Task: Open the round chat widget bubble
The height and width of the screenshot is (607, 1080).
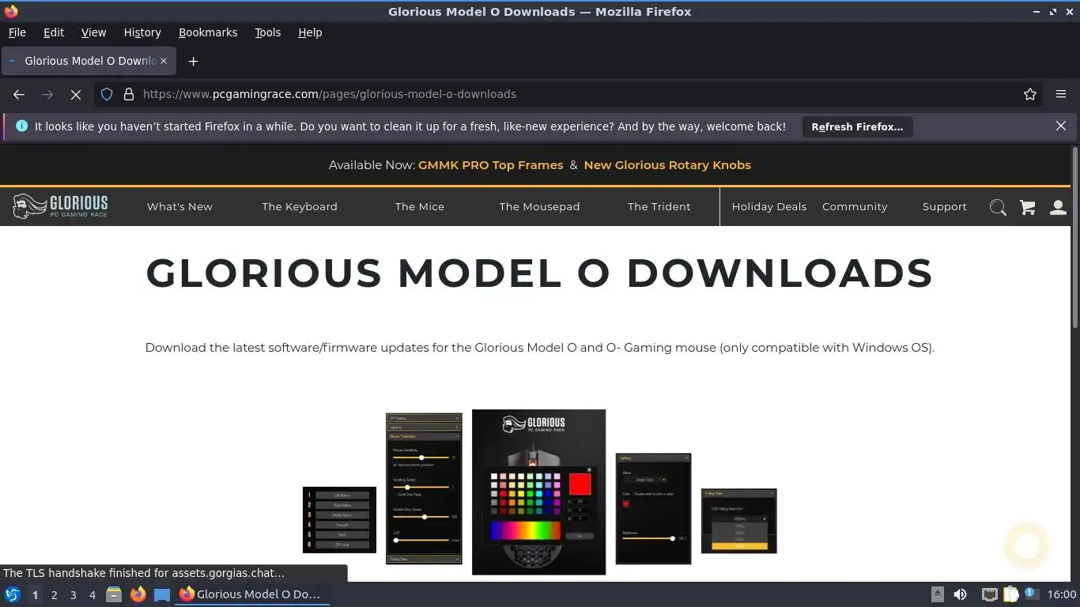Action: pyautogui.click(x=1027, y=545)
